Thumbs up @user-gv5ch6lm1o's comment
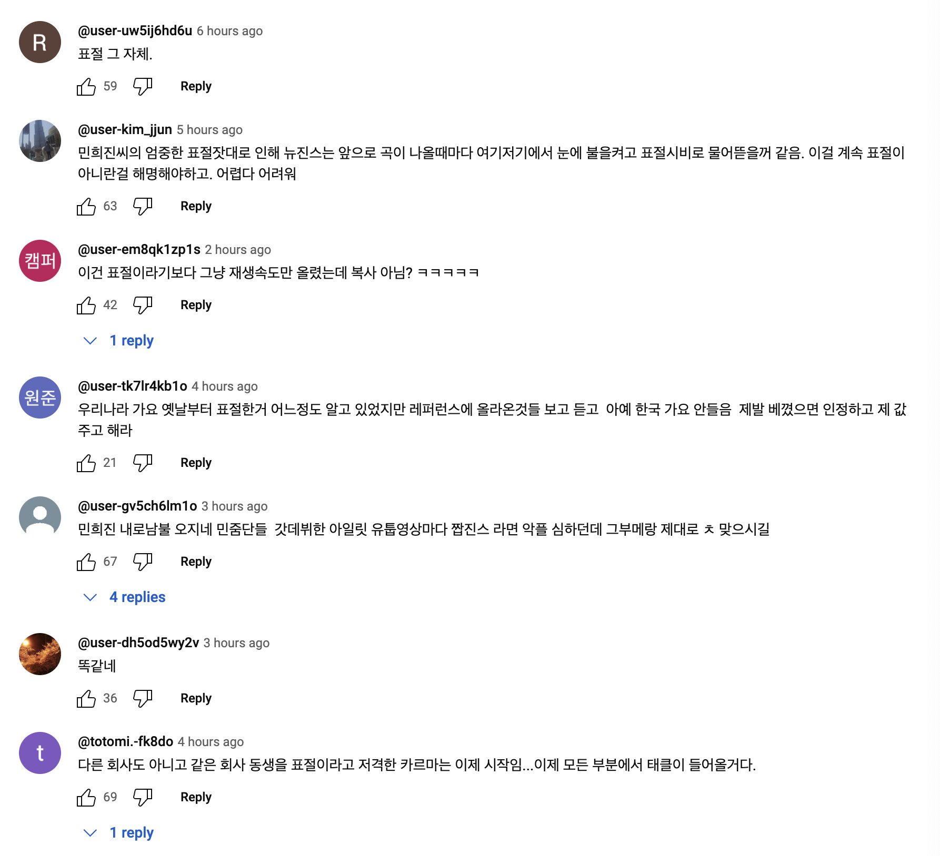This screenshot has height=856, width=940. tap(86, 562)
